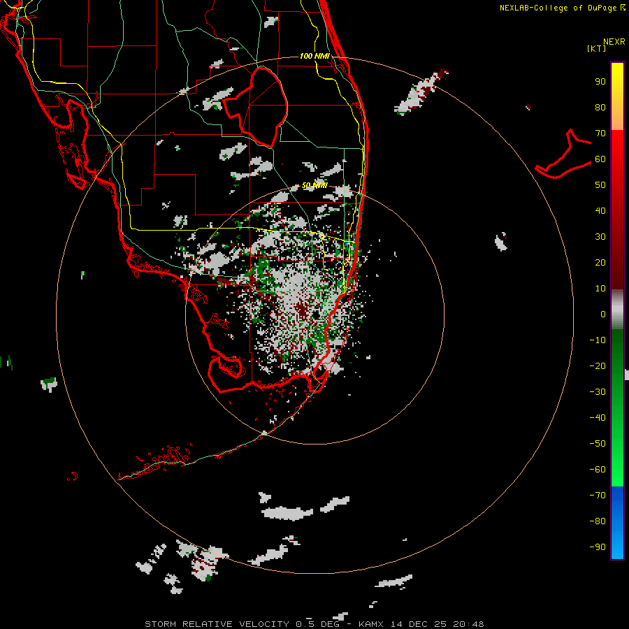Click the 20:48 timestamp in the footer
Viewport: 629px width, 629px height.
(x=468, y=624)
